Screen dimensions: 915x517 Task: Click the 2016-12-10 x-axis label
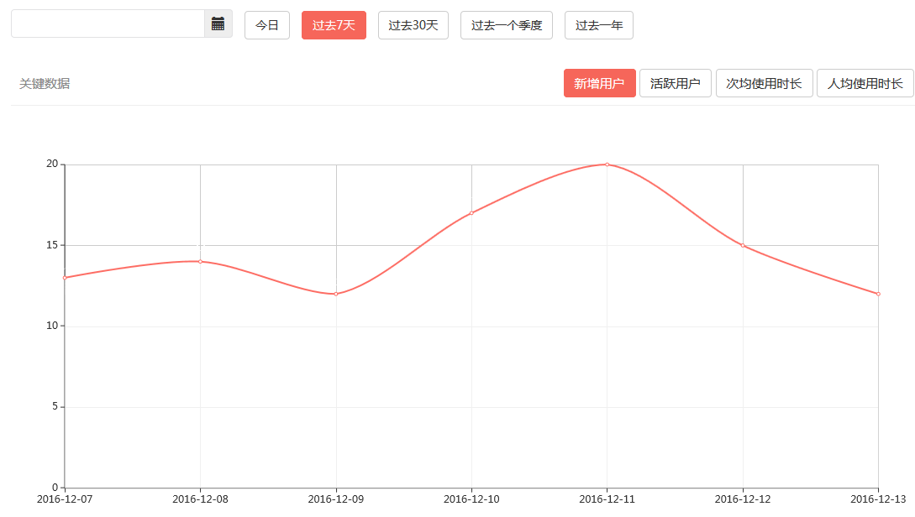click(x=471, y=499)
